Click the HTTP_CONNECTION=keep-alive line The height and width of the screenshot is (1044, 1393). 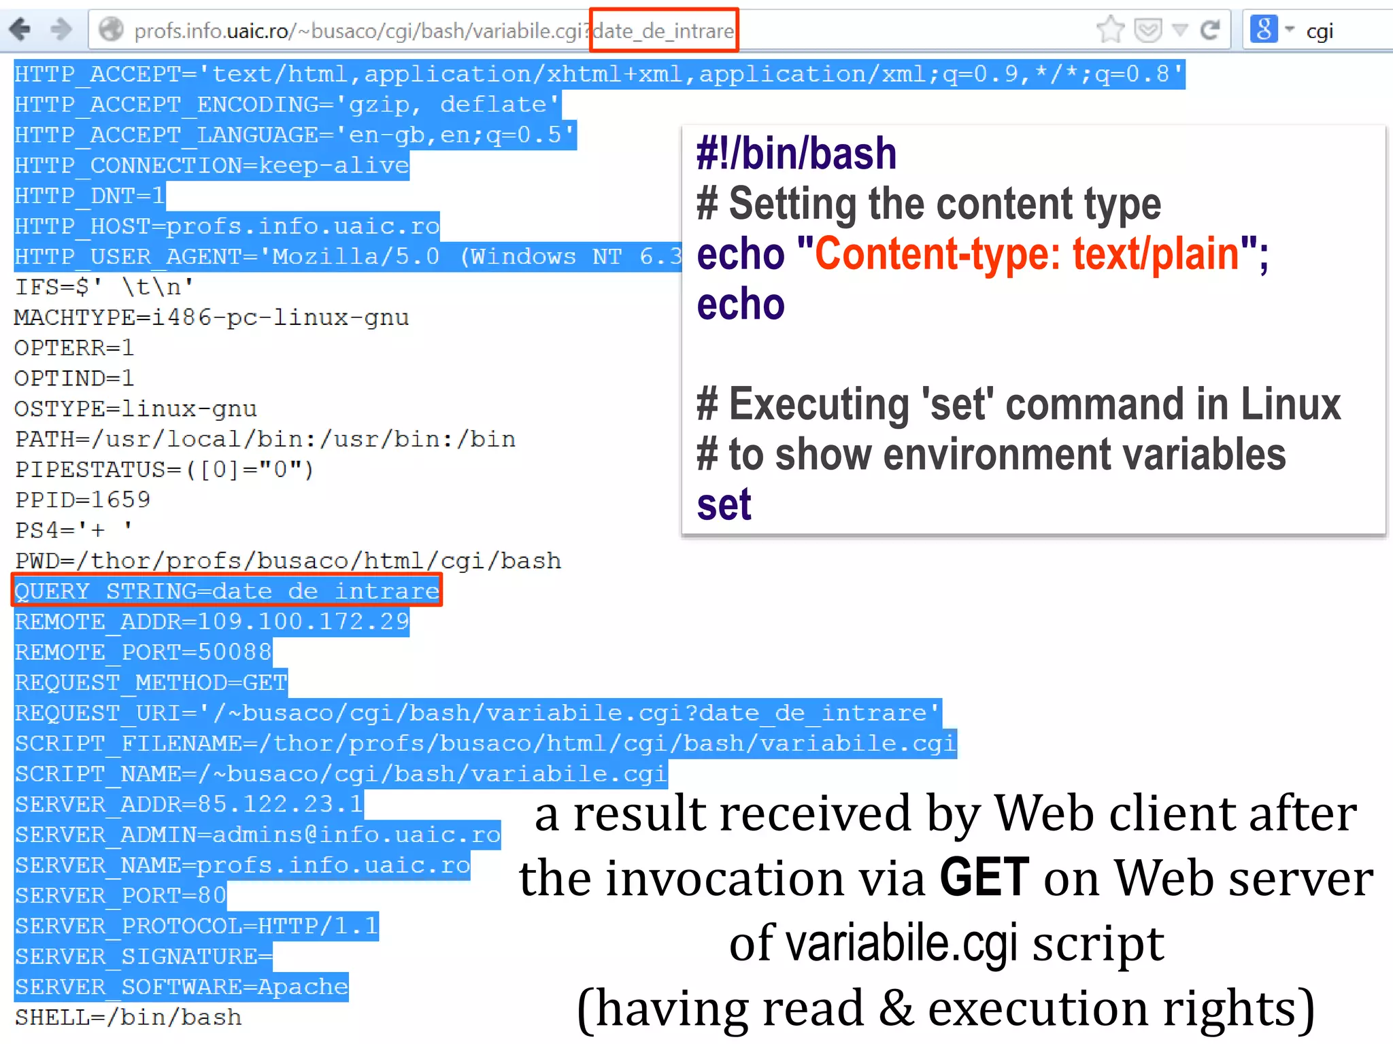(x=212, y=166)
